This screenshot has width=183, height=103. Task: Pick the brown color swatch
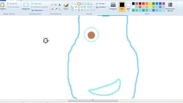140,7
